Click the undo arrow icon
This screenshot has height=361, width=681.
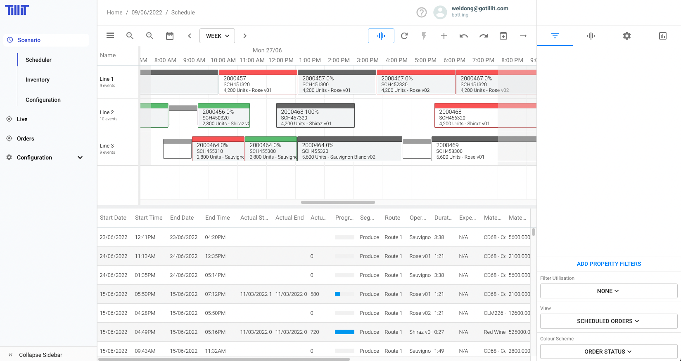464,36
